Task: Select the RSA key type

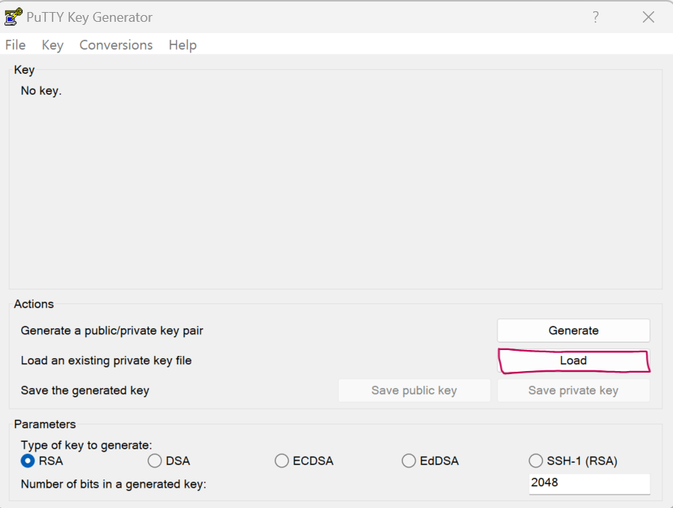Action: [x=42, y=461]
